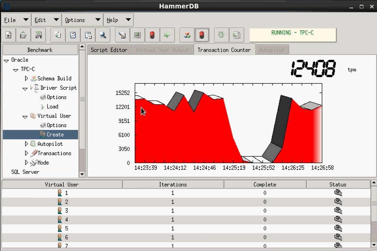
Task: Stop the transaction counter with the outlined red light
Action: pyautogui.click(x=202, y=35)
